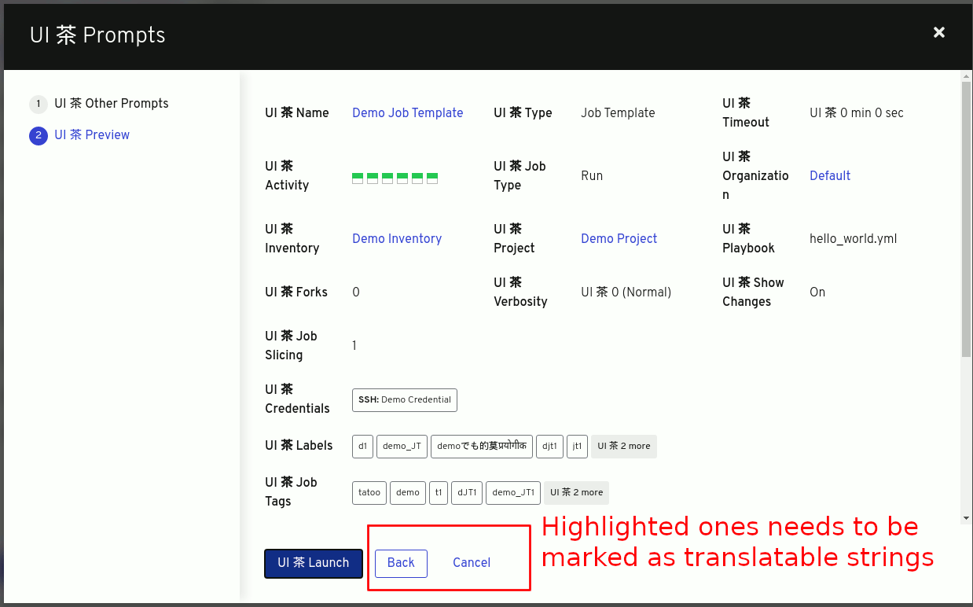The width and height of the screenshot is (973, 607).
Task: Click the t1 job tag chip
Action: (x=439, y=492)
